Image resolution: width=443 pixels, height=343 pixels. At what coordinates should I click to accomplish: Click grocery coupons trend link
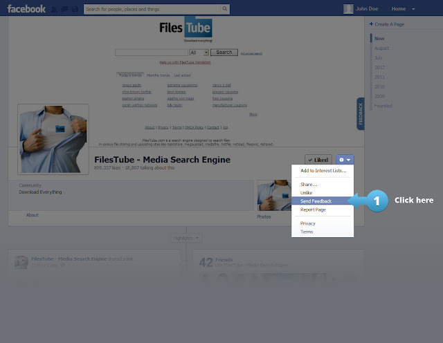pyautogui.click(x=225, y=92)
